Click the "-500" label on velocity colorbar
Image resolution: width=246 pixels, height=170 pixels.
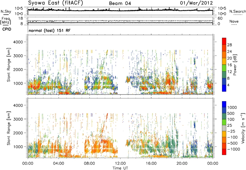tap(232, 143)
